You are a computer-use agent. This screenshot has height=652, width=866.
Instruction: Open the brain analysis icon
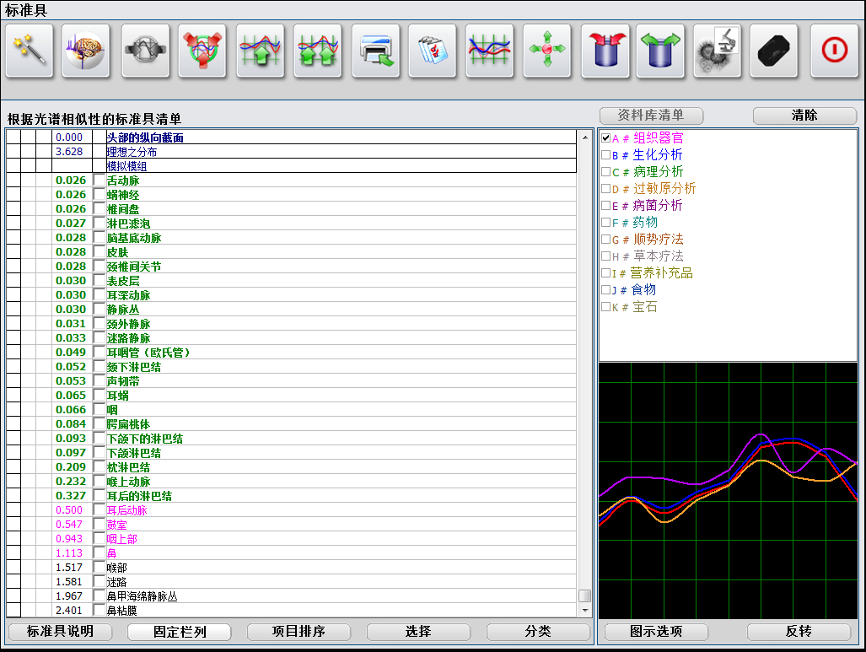[x=85, y=51]
